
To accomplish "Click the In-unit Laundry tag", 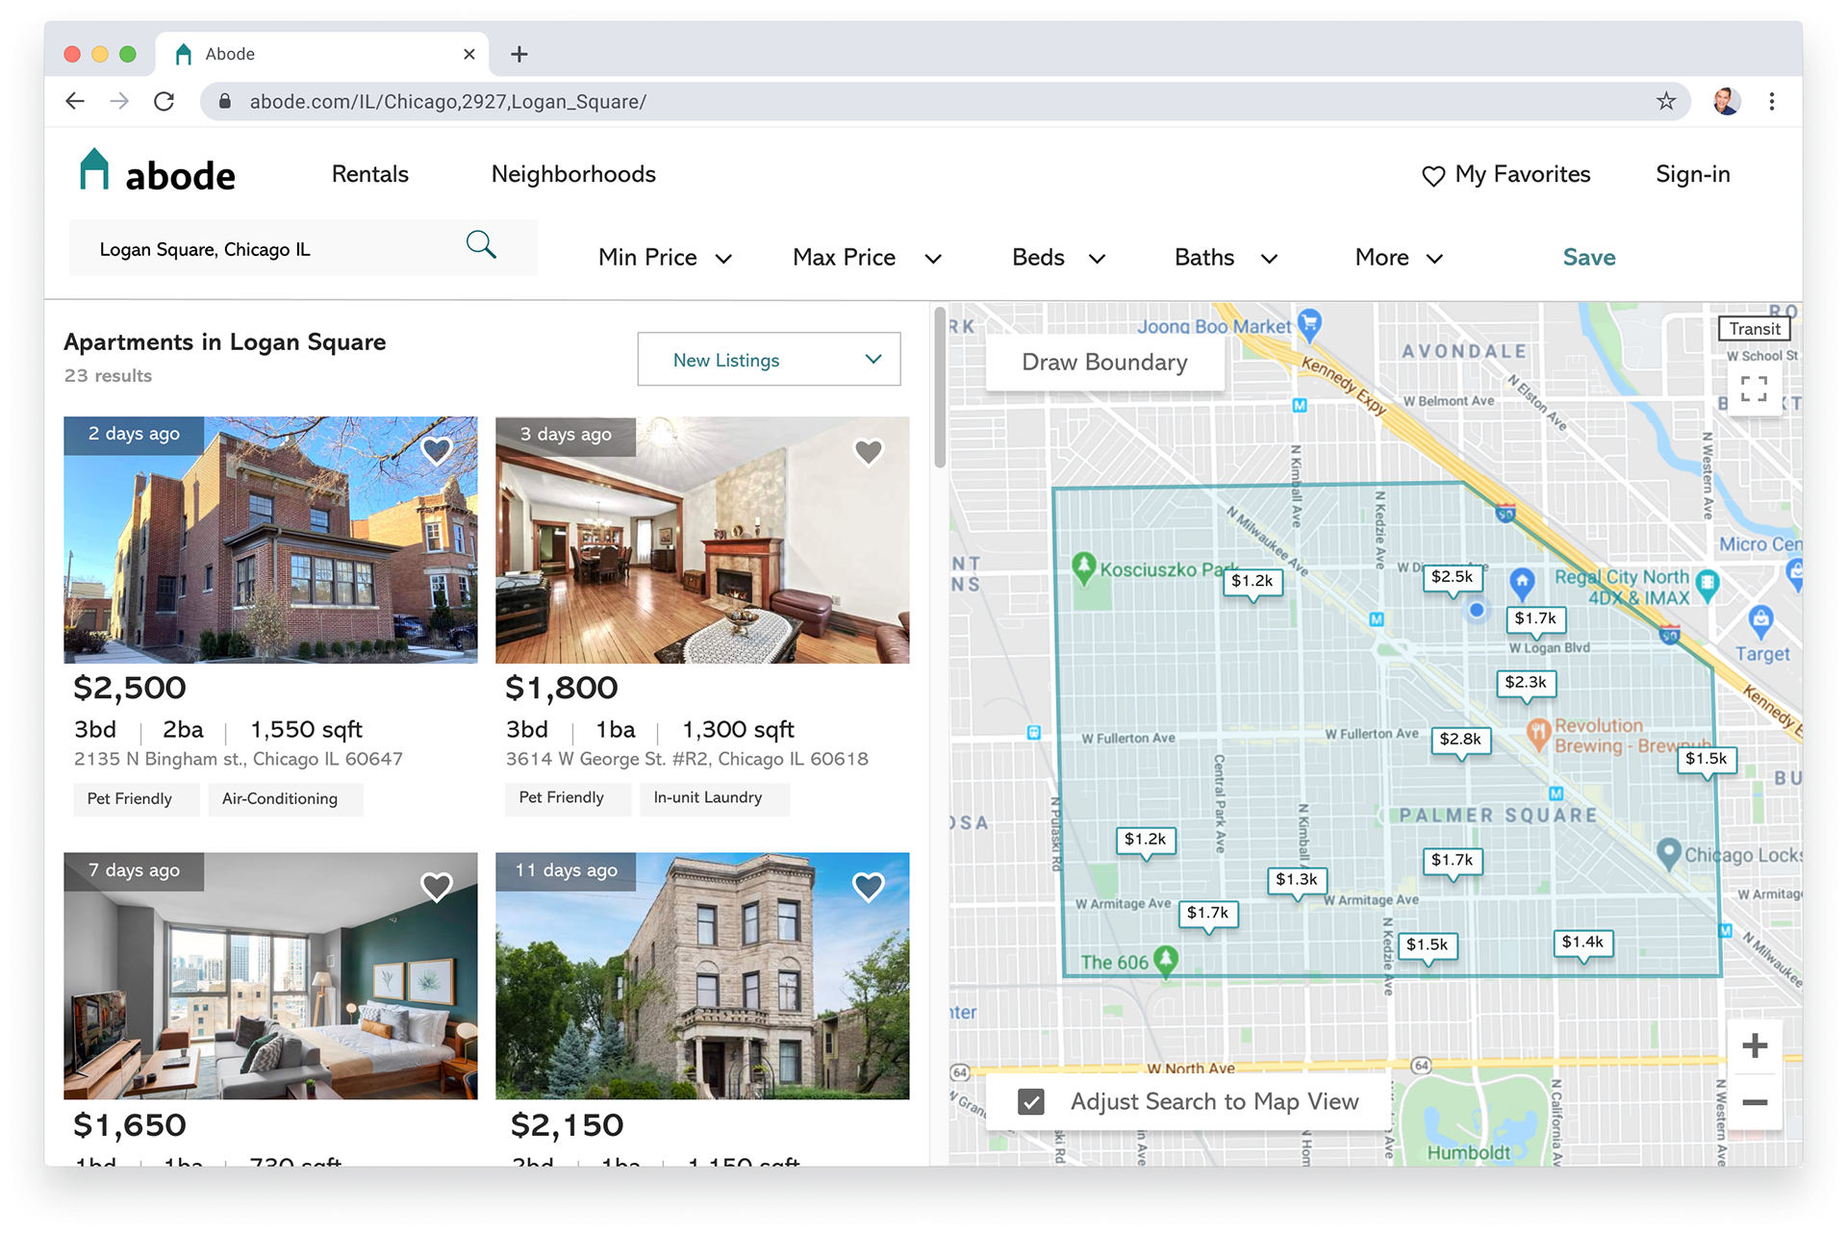I will [x=714, y=798].
